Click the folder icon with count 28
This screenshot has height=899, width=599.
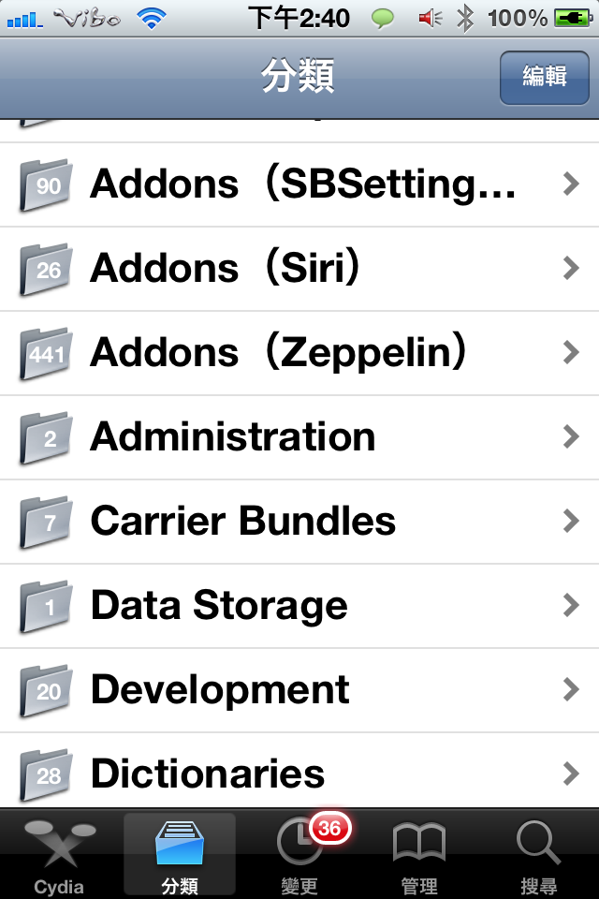pyautogui.click(x=46, y=774)
